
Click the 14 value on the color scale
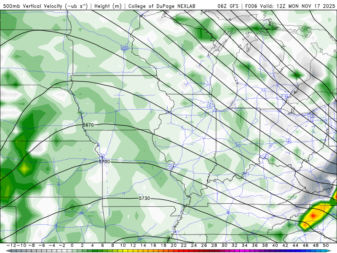[x=143, y=245]
